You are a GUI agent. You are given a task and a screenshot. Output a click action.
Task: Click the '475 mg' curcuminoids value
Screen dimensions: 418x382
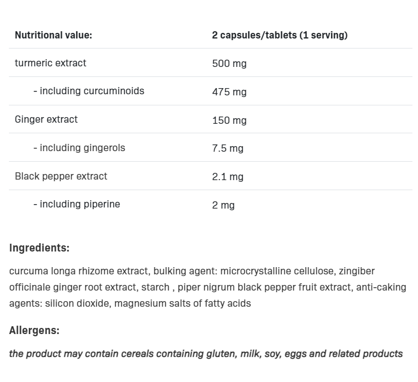coord(229,92)
